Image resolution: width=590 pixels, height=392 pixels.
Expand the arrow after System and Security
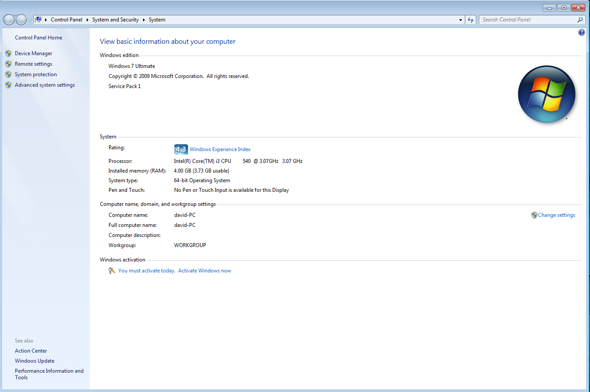(x=144, y=20)
